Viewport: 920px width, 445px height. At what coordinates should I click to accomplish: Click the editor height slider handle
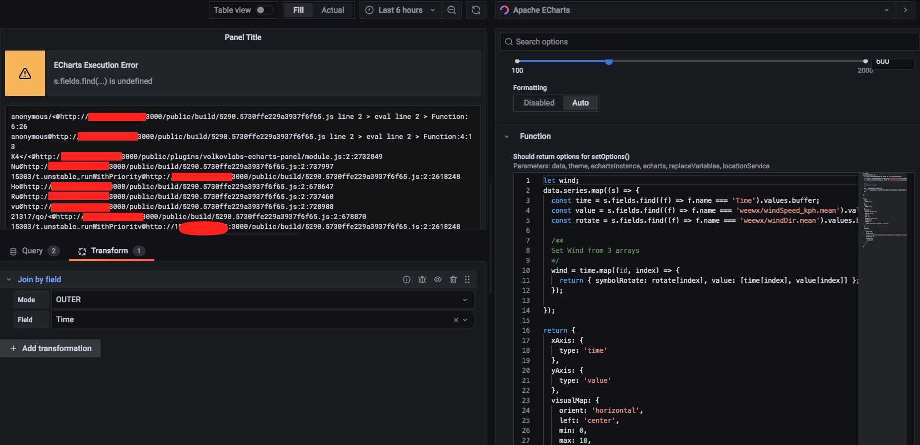tap(609, 62)
